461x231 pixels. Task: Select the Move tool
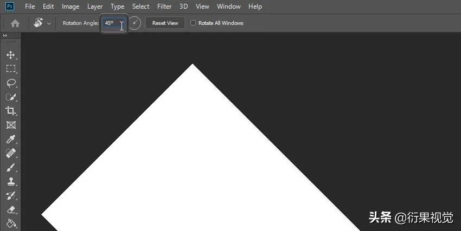point(11,55)
